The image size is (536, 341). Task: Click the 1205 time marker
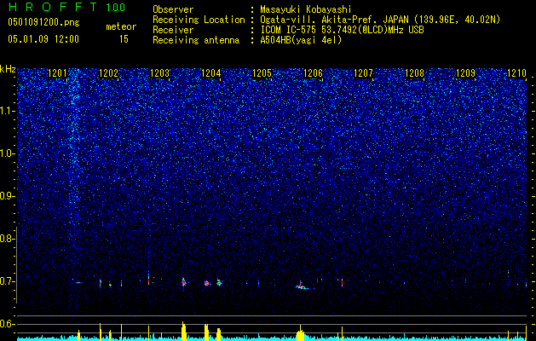point(262,72)
